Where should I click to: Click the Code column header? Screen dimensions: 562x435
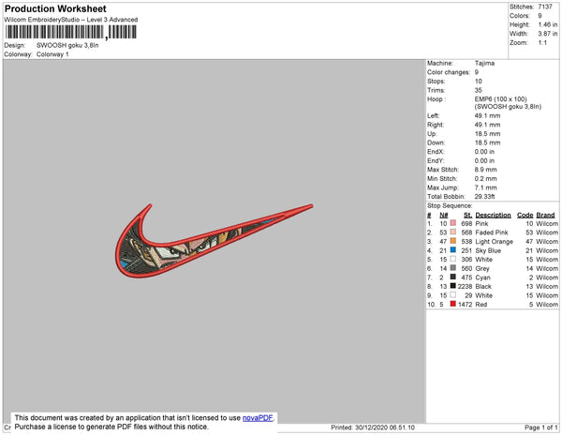click(525, 215)
